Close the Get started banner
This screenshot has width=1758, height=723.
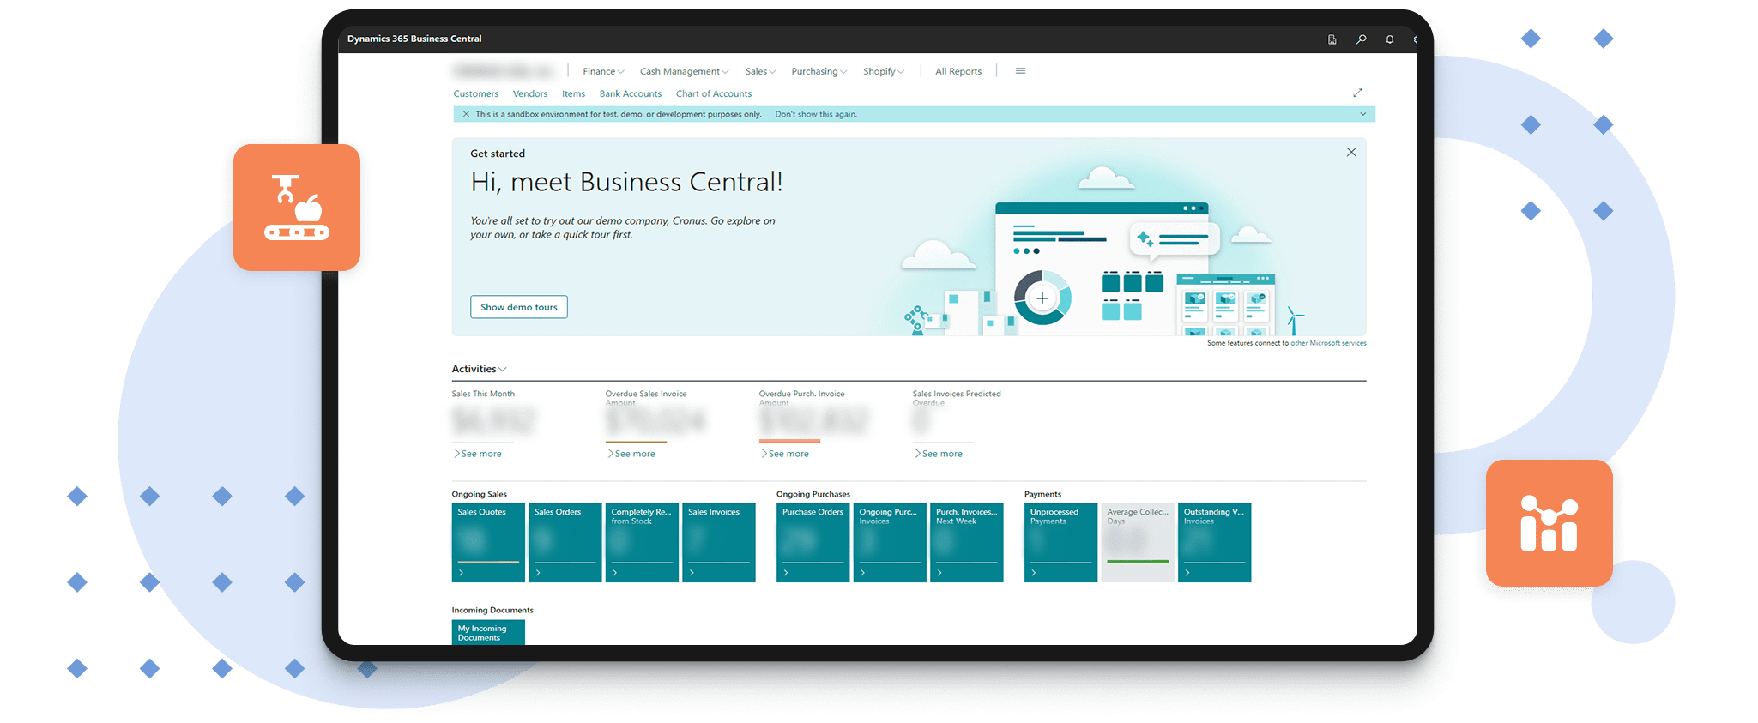(x=1351, y=152)
